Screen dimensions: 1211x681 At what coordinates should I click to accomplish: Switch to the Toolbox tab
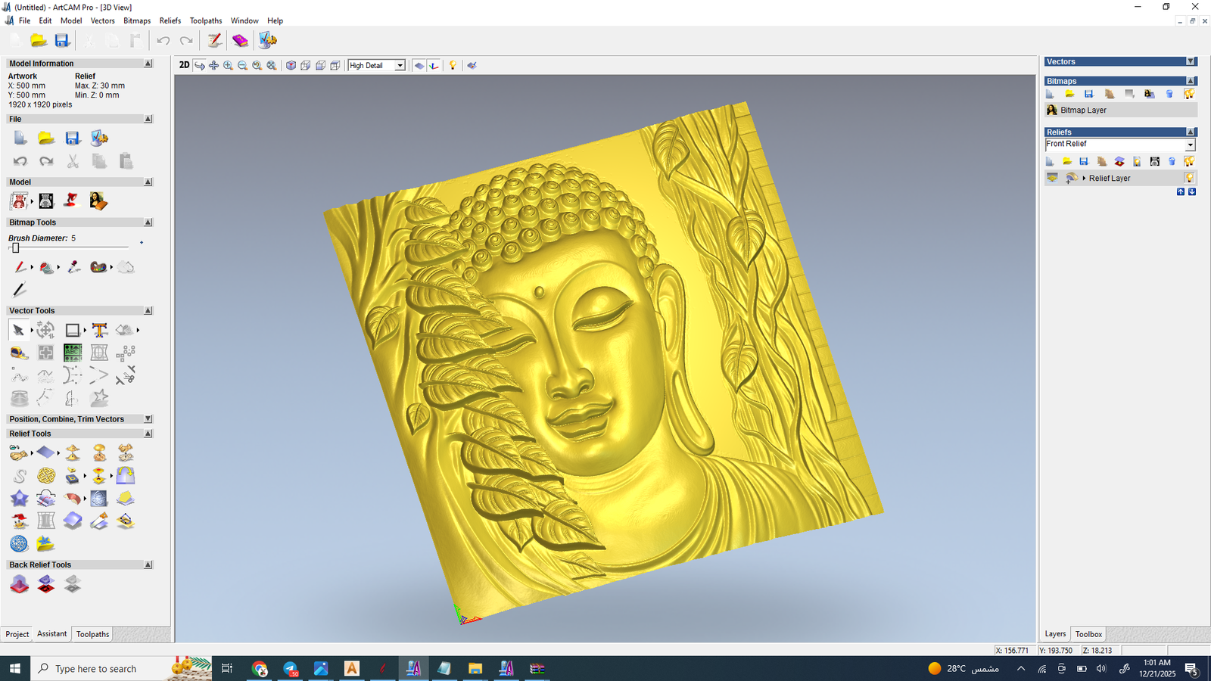pyautogui.click(x=1088, y=634)
